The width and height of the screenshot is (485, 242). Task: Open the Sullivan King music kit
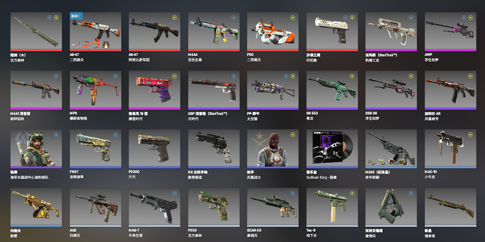[332, 149]
